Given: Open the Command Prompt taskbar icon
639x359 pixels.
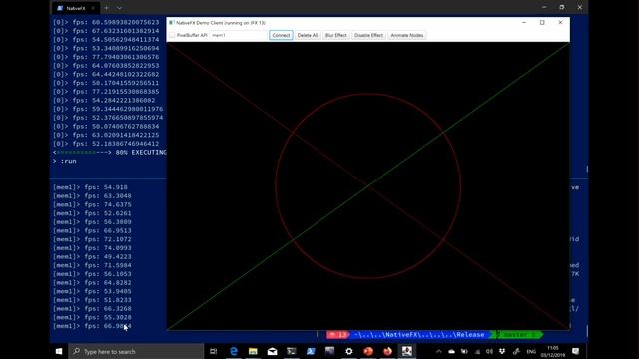Looking at the screenshot, I should point(291,351).
